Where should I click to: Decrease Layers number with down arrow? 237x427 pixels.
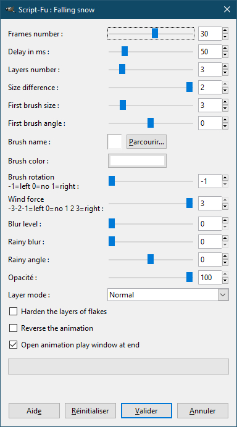click(x=225, y=73)
